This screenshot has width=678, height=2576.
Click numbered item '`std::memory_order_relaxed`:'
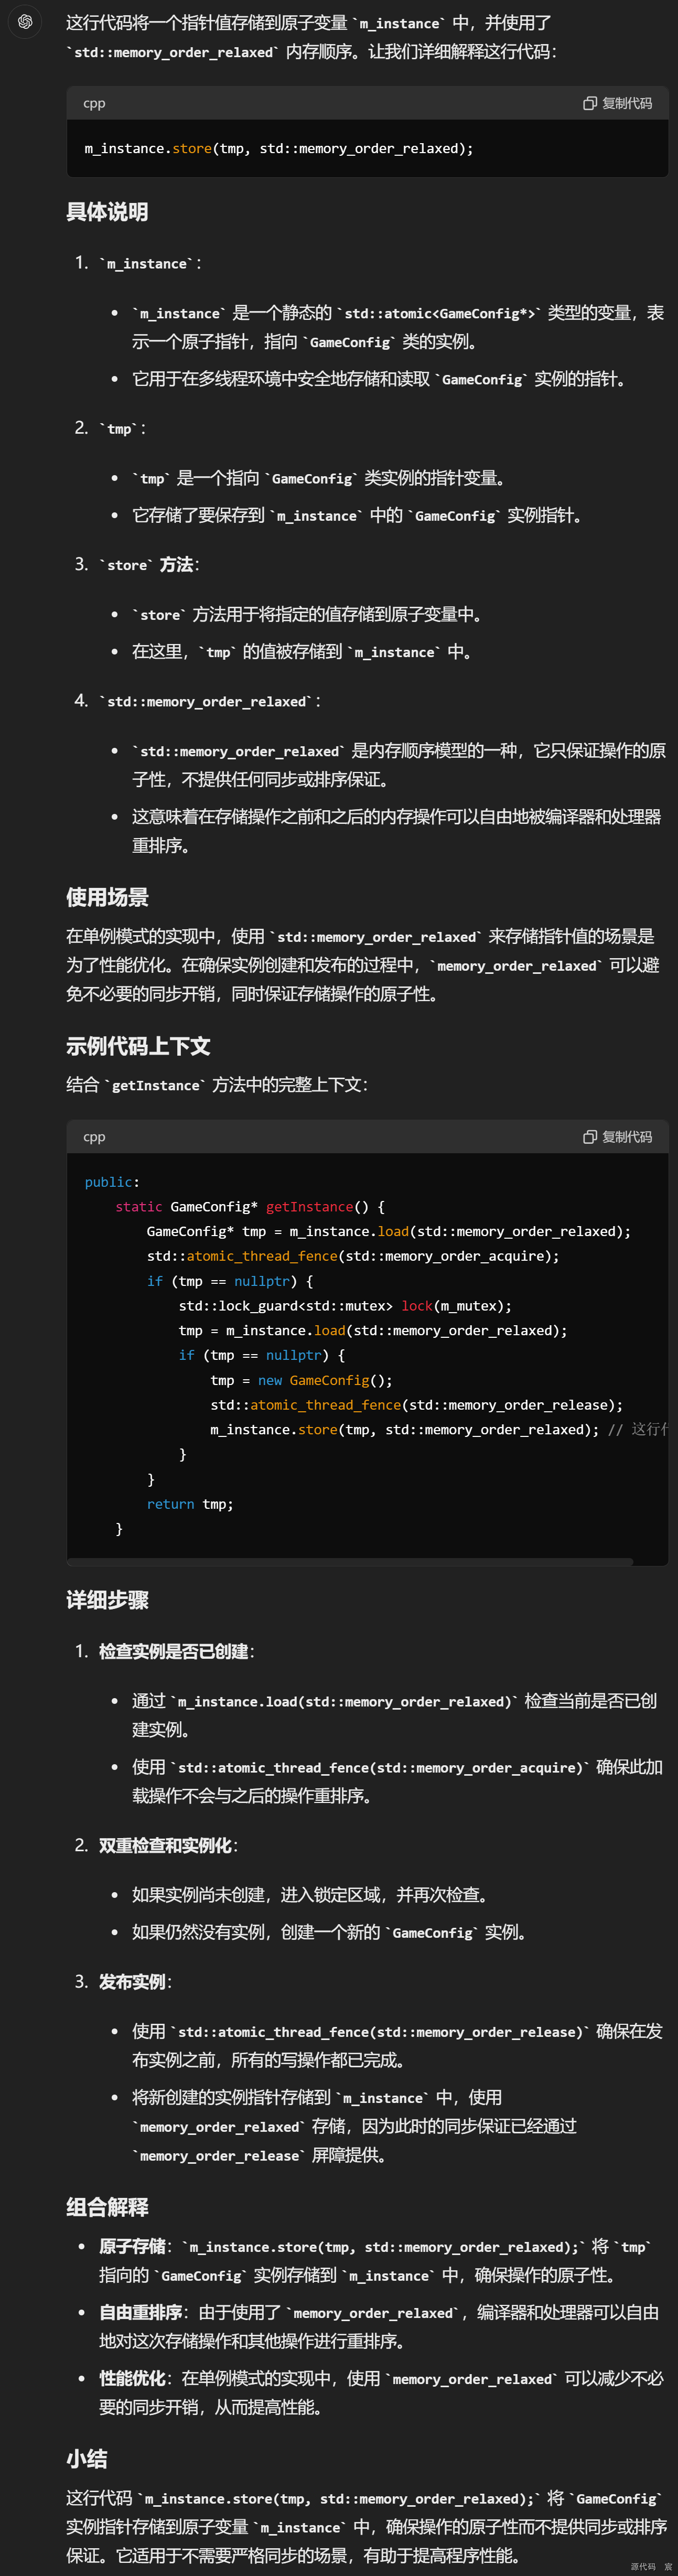pos(209,701)
